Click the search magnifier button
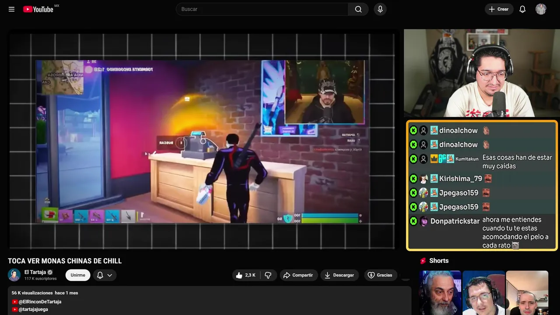The width and height of the screenshot is (560, 315). pyautogui.click(x=358, y=9)
